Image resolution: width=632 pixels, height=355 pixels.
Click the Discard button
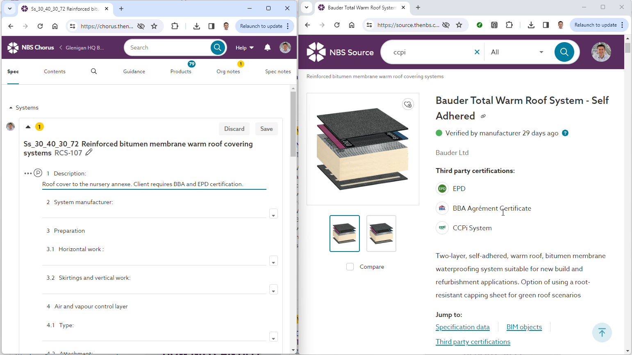coord(234,129)
